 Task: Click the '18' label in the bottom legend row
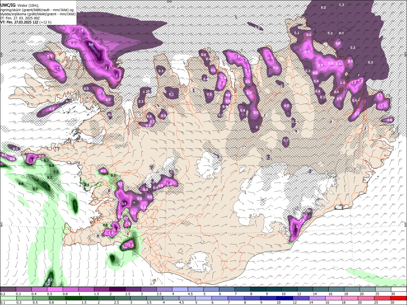click(x=343, y=303)
